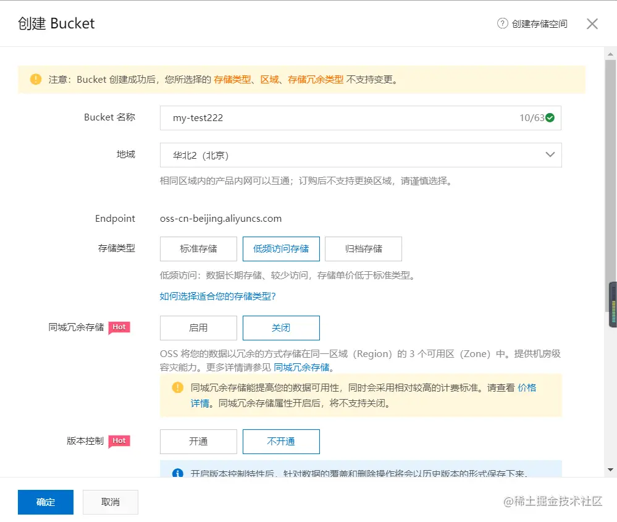
Task: Select 标准存储 storage type
Action: click(x=198, y=249)
